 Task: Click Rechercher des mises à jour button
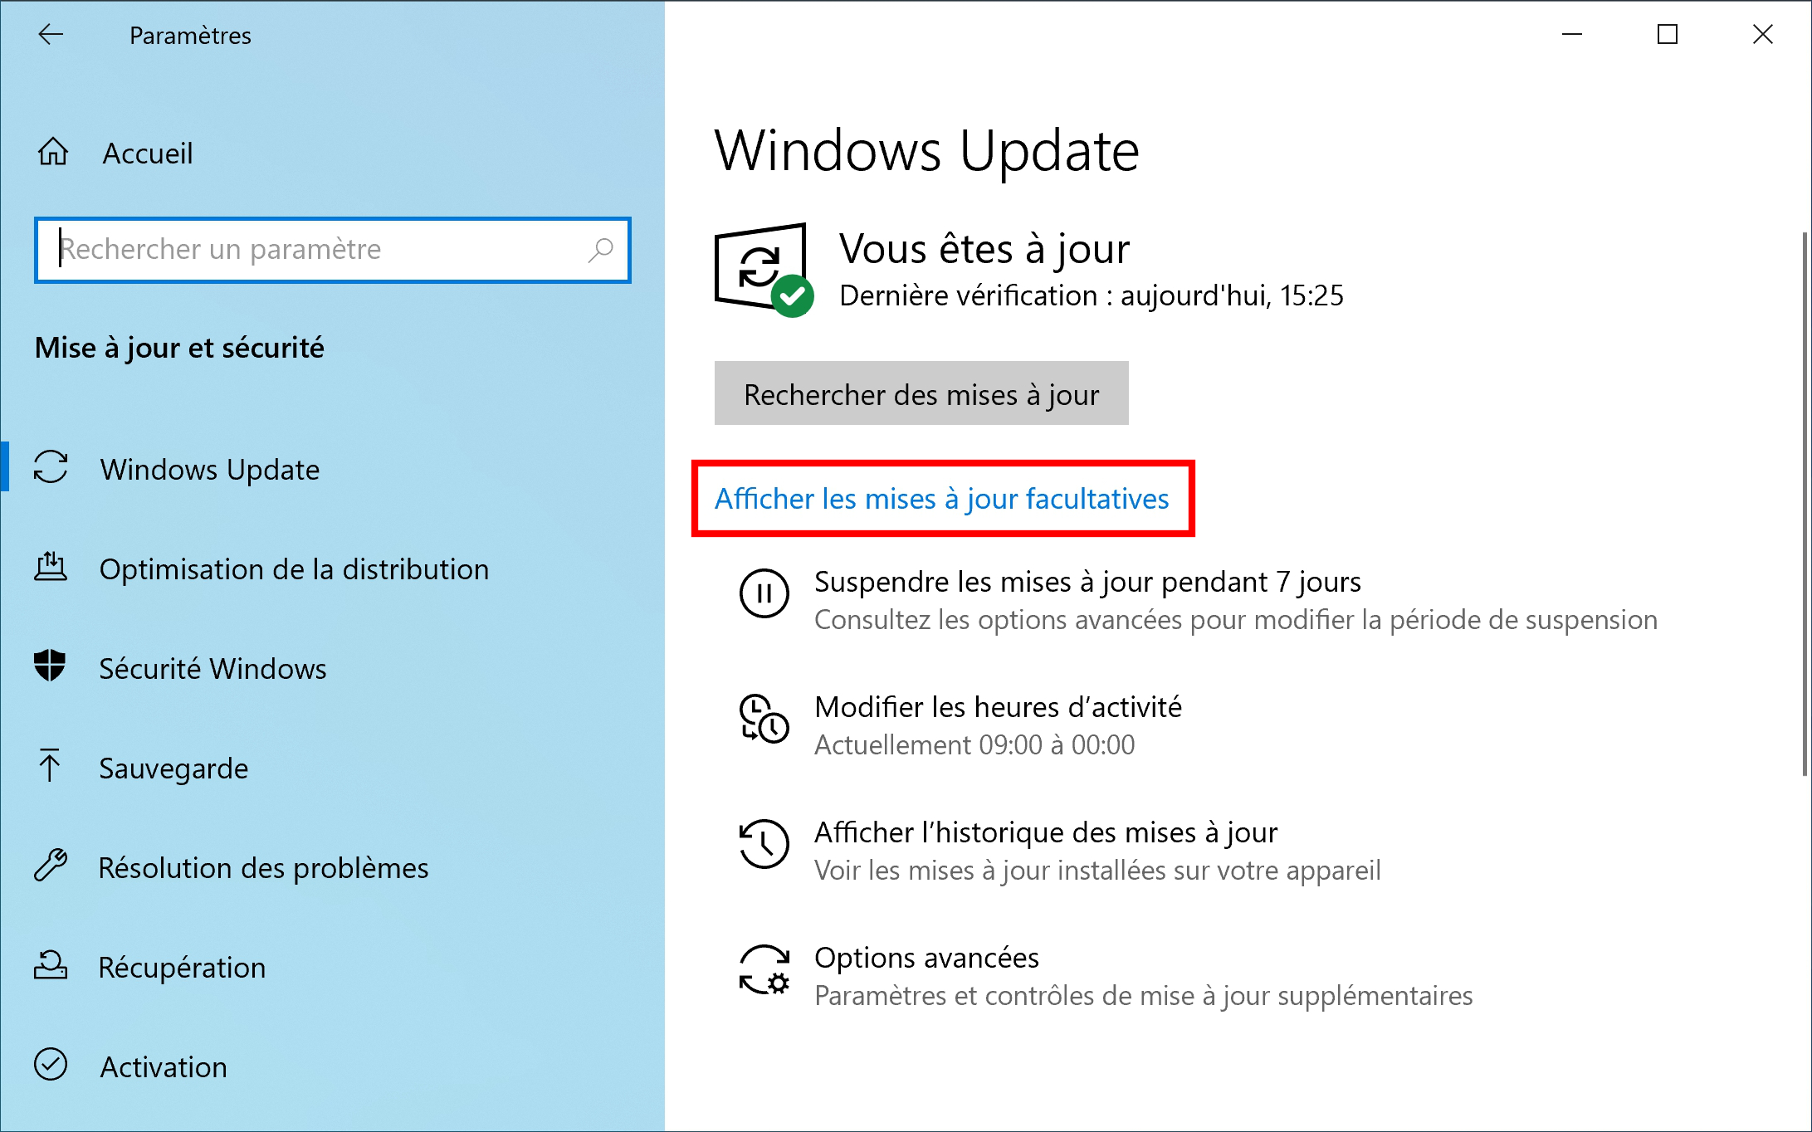tap(921, 393)
